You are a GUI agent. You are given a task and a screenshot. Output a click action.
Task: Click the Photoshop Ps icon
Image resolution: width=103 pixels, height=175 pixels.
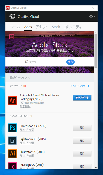pyautogui.click(x=13, y=128)
